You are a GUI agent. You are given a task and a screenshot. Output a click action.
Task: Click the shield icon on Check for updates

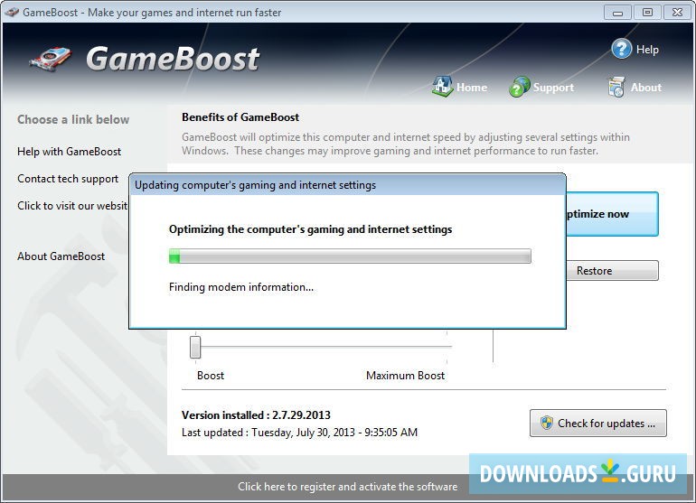click(x=547, y=423)
